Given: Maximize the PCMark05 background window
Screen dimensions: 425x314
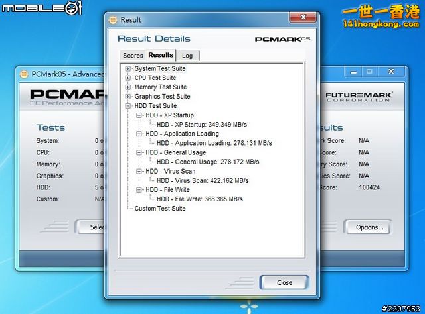Looking at the screenshot, I should point(371,70).
